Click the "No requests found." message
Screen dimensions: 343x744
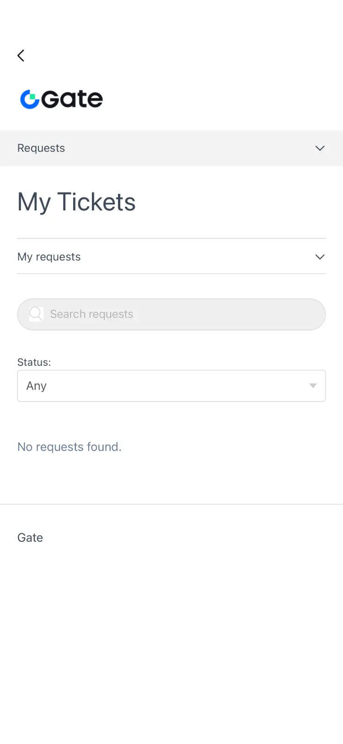(70, 447)
